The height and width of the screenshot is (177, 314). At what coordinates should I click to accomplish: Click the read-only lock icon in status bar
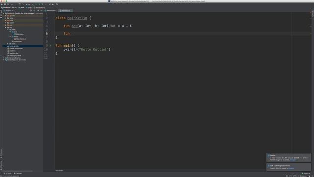pyautogui.click(x=309, y=176)
